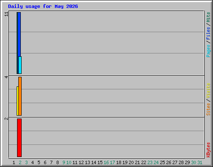This screenshot has width=213, height=167.
Task: Click day 18 on the x-axis
Action: pyautogui.click(x=119, y=162)
